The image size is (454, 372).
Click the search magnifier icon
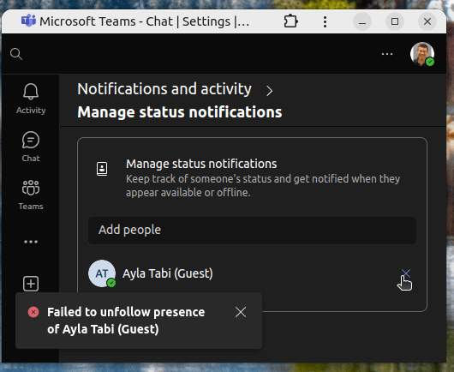[x=16, y=54]
